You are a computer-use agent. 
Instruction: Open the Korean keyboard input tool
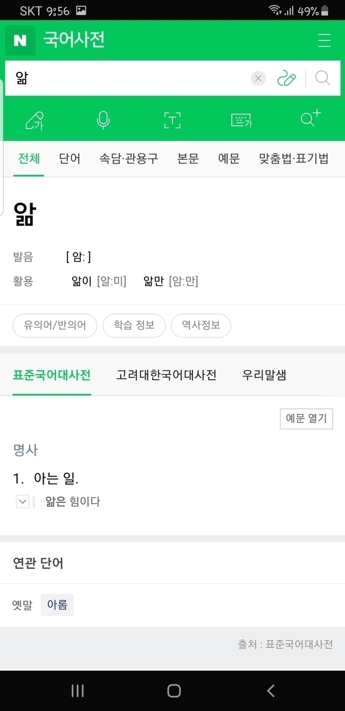[241, 120]
